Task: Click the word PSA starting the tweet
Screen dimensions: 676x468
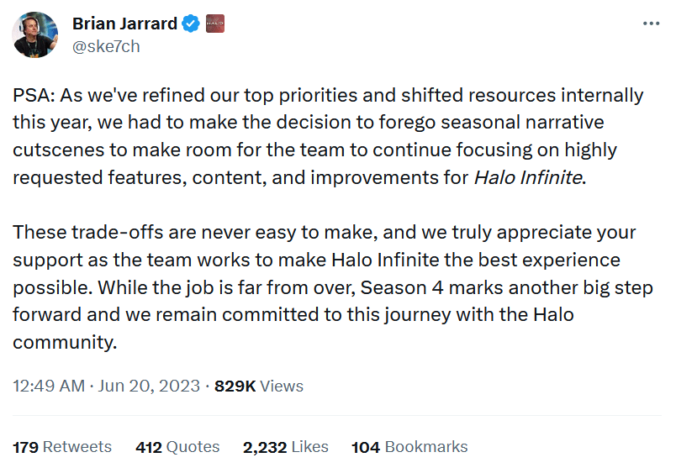Action: tap(32, 95)
